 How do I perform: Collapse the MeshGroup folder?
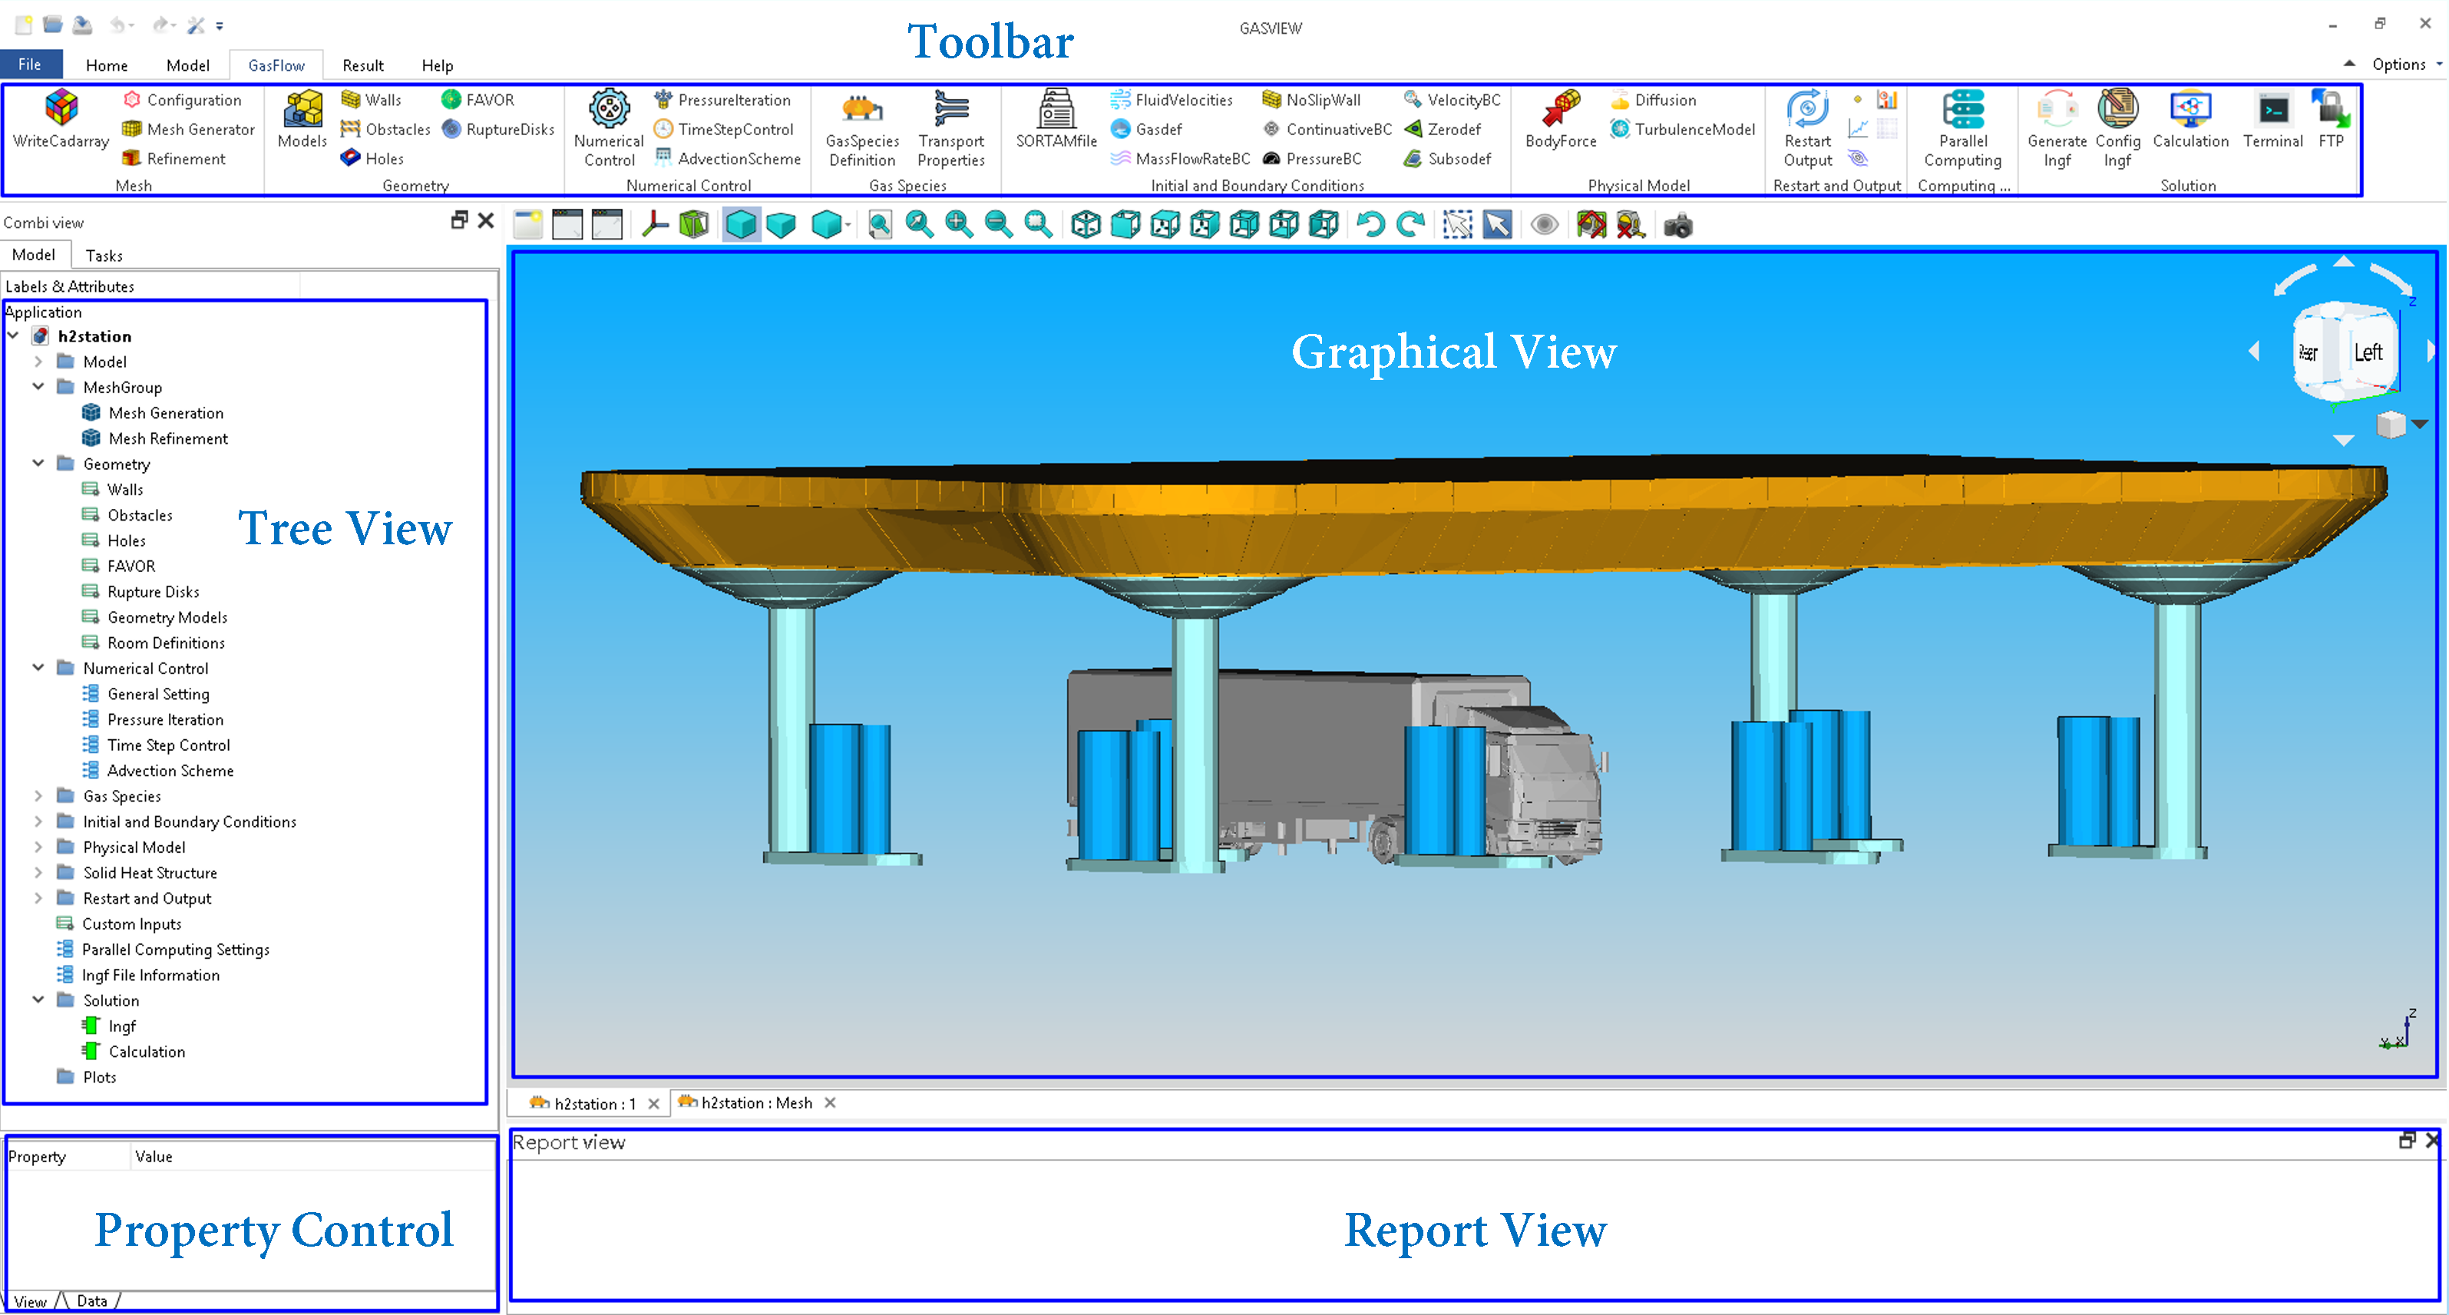click(38, 387)
